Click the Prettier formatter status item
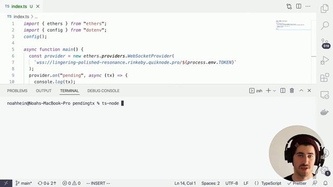 pyautogui.click(x=297, y=183)
